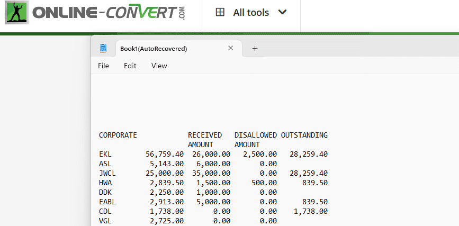Click the 35,000.00 received amount for JWCL
Viewport: 459px width, 226px height.
(209, 173)
